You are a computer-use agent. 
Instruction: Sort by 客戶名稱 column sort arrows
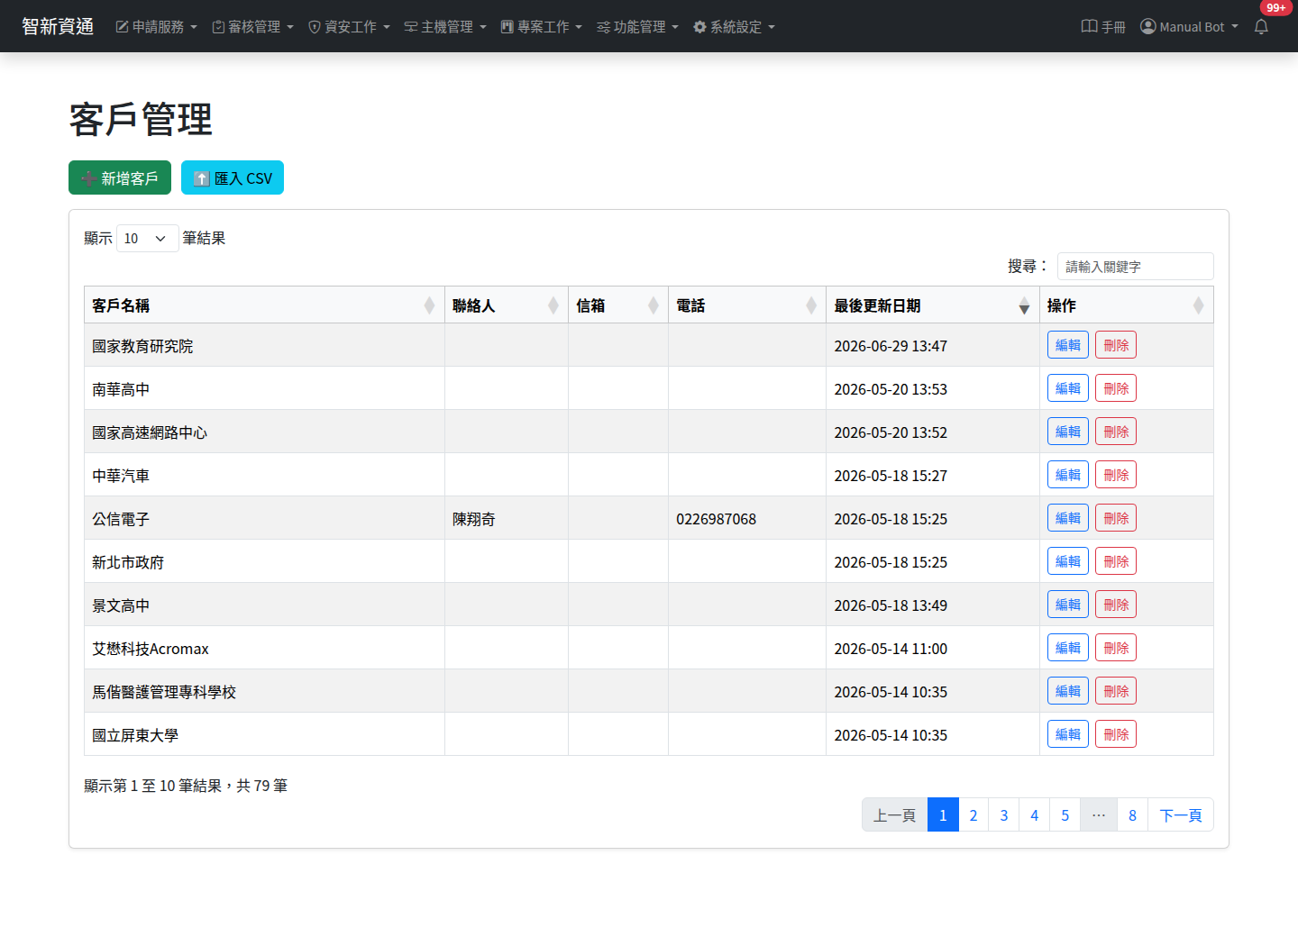429,306
